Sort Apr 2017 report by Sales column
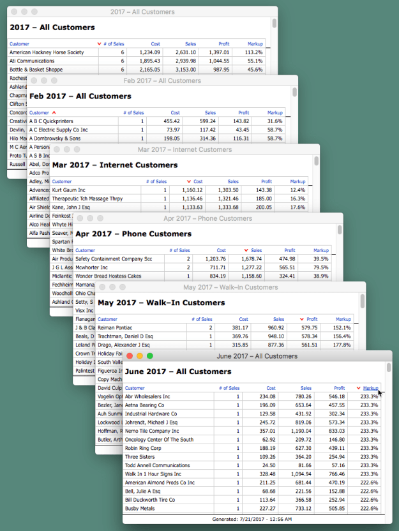399x531 pixels. [257, 251]
